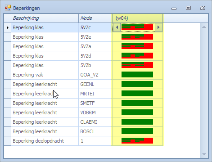Close the Beperkingen window
The height and width of the screenshot is (162, 212).
pos(202,8)
